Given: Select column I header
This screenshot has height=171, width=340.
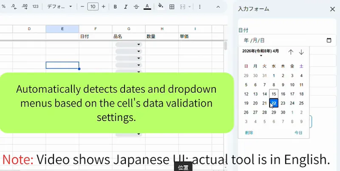Looking at the screenshot, I should pyautogui.click(x=195, y=29).
